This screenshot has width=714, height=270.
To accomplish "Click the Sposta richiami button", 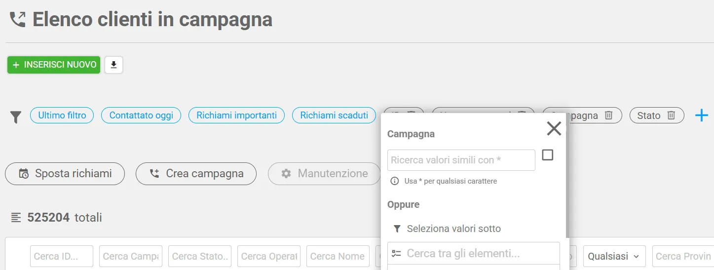I will coord(65,174).
